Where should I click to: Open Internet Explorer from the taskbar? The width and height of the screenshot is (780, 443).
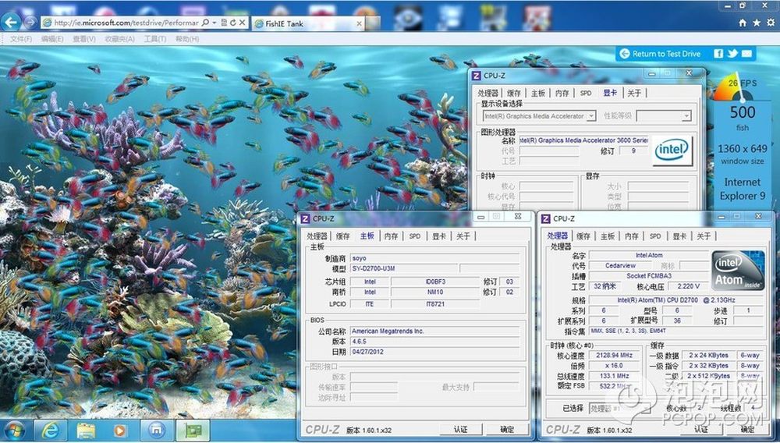50,430
